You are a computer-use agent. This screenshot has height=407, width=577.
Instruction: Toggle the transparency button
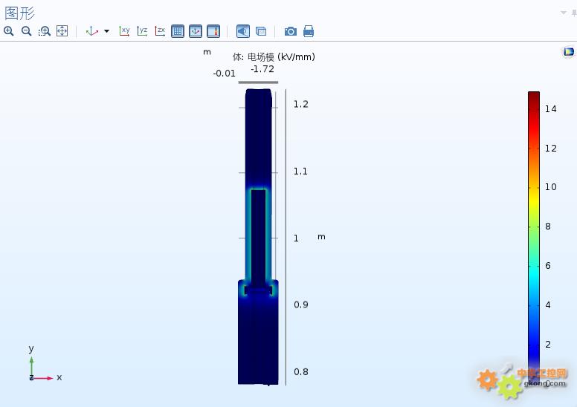[261, 31]
